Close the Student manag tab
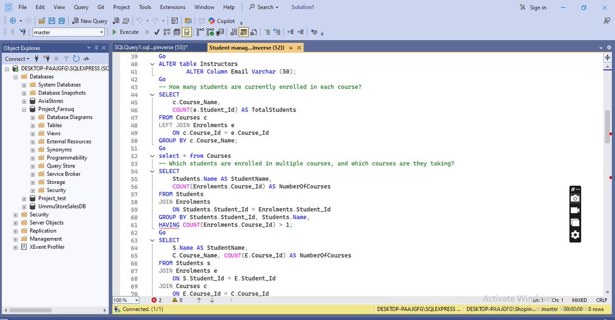The width and height of the screenshot is (615, 320). pos(299,48)
